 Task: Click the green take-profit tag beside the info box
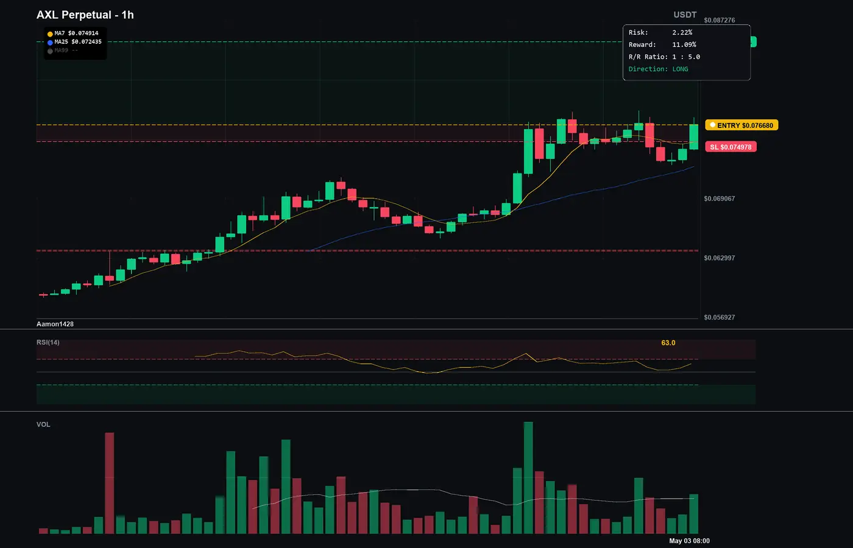pyautogui.click(x=753, y=41)
